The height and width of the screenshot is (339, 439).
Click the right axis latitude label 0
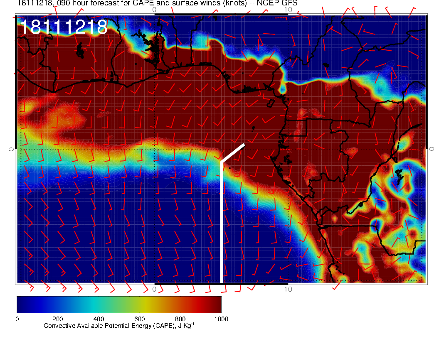pos(432,148)
